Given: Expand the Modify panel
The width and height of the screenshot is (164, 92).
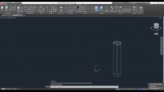Looking at the screenshot, I should pos(52,13).
